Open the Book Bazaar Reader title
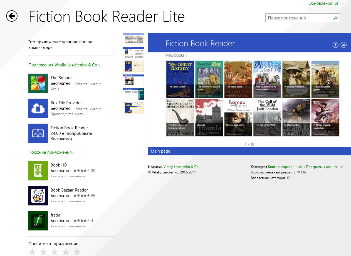Image resolution: width=351 pixels, height=256 pixels. (69, 190)
